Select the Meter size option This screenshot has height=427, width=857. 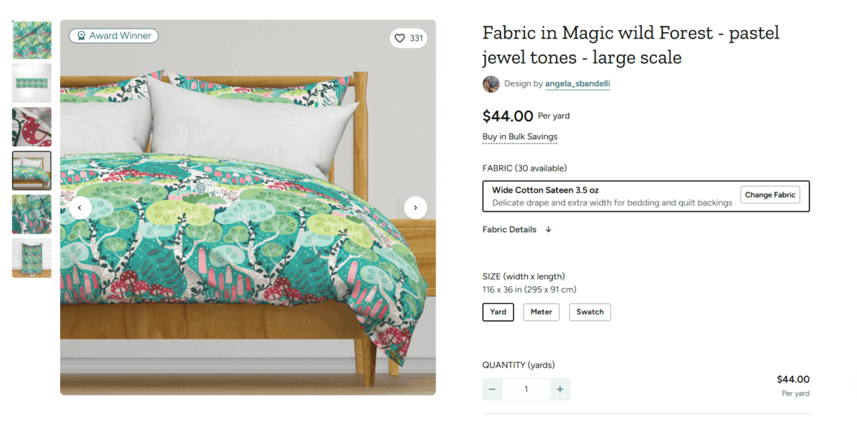(541, 312)
